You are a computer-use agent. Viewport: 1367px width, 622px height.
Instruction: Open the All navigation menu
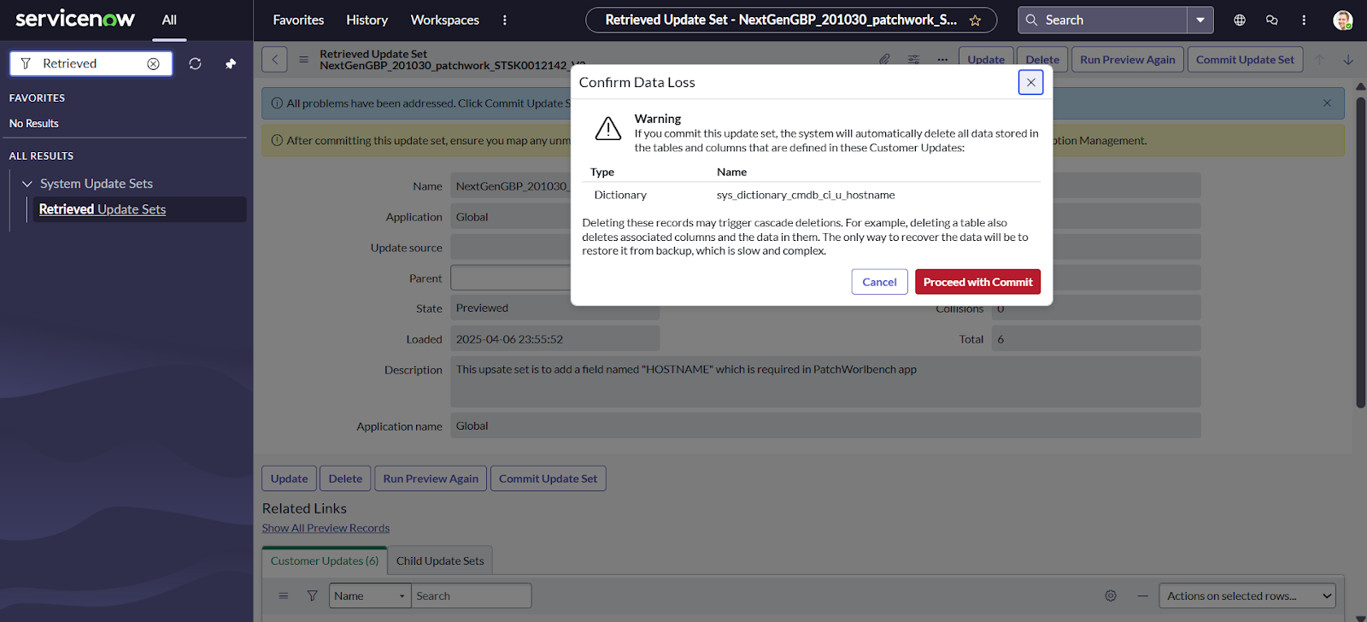click(169, 20)
